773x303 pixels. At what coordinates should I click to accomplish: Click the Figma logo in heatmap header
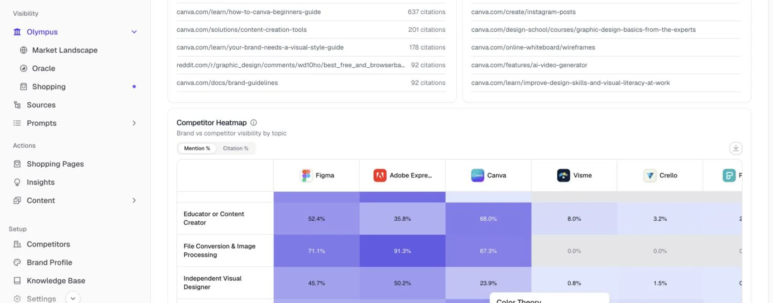coord(306,175)
